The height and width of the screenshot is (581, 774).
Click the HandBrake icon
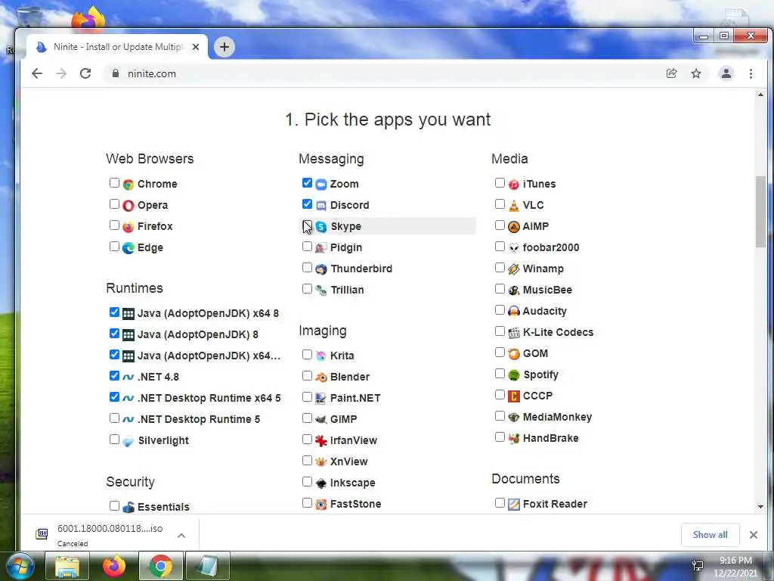click(514, 439)
